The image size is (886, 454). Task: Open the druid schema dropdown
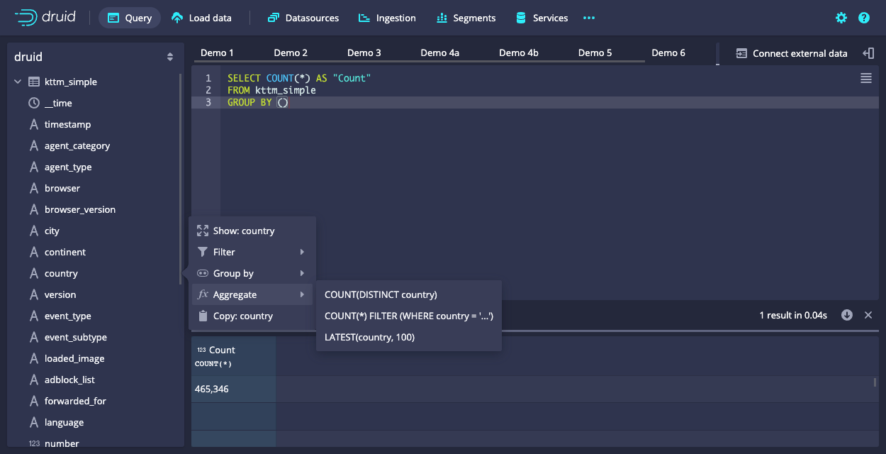(x=169, y=57)
